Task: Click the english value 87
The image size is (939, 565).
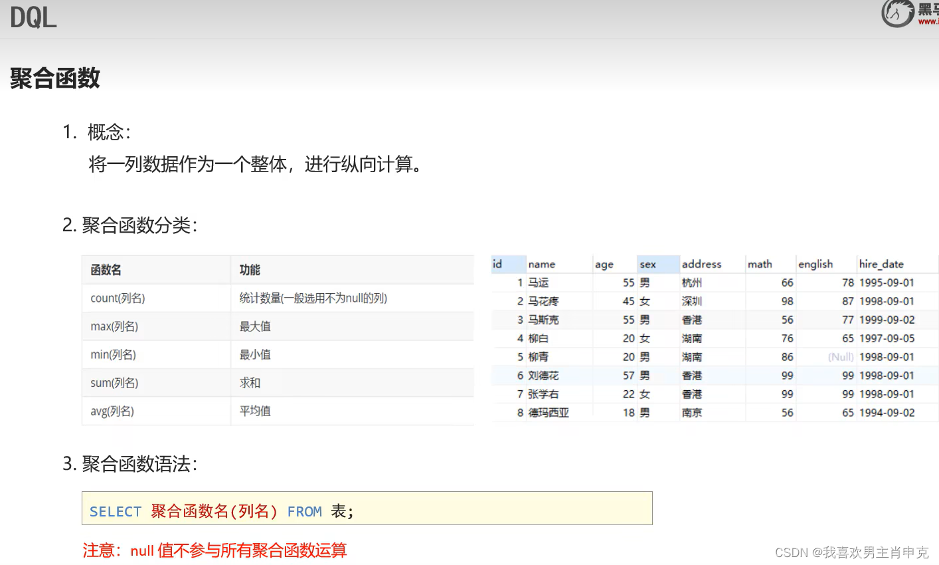Action: 848,301
